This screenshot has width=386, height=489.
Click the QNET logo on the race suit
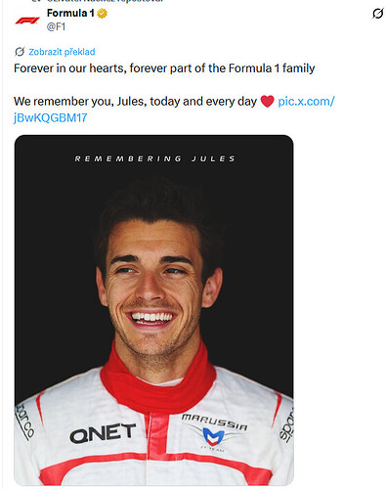(x=103, y=433)
